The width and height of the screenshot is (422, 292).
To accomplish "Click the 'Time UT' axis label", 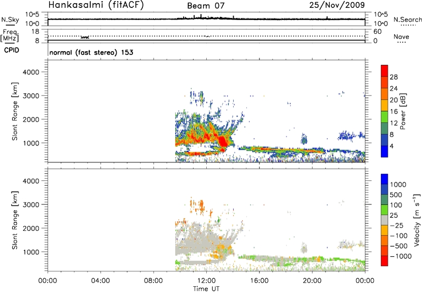I will [x=206, y=289].
